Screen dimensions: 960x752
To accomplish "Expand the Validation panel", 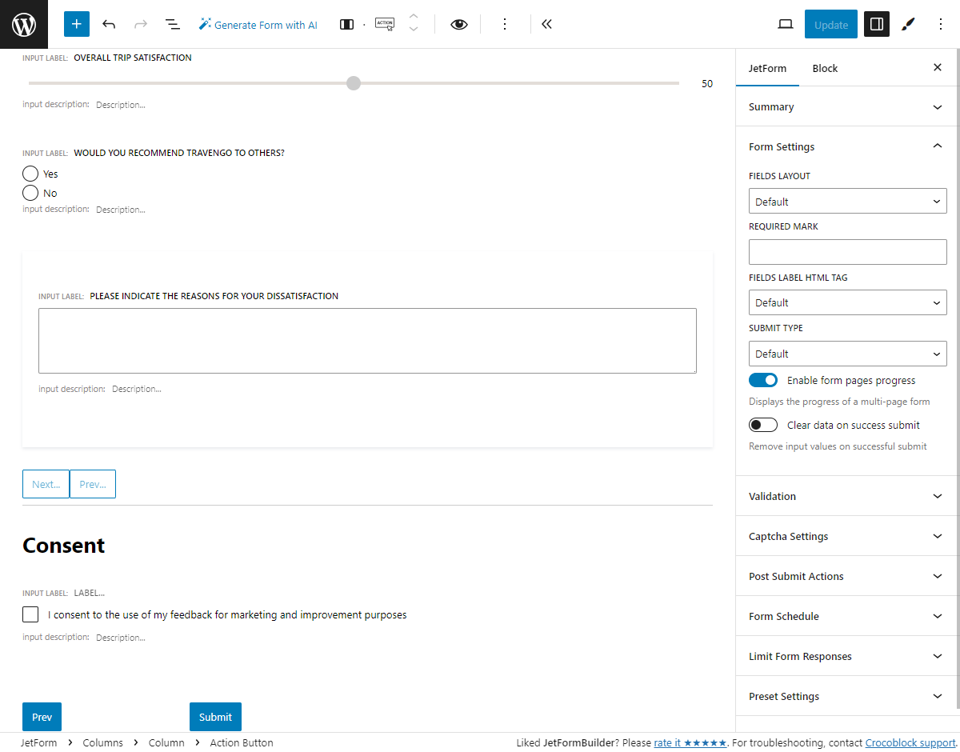I will click(x=847, y=496).
